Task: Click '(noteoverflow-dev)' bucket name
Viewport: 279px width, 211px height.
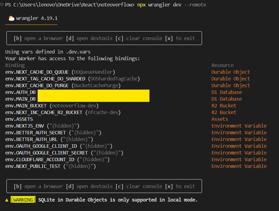Action: (74, 106)
